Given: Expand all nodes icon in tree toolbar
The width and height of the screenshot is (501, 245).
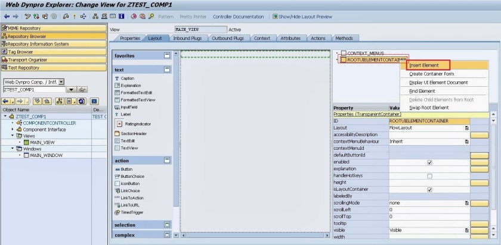Looking at the screenshot, I should [38, 101].
